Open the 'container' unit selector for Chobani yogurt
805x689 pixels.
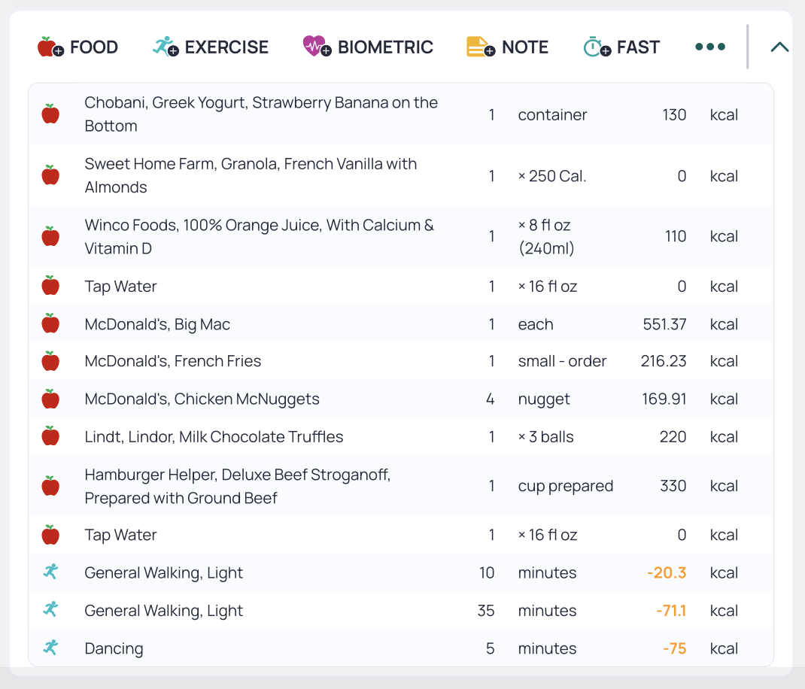(552, 114)
